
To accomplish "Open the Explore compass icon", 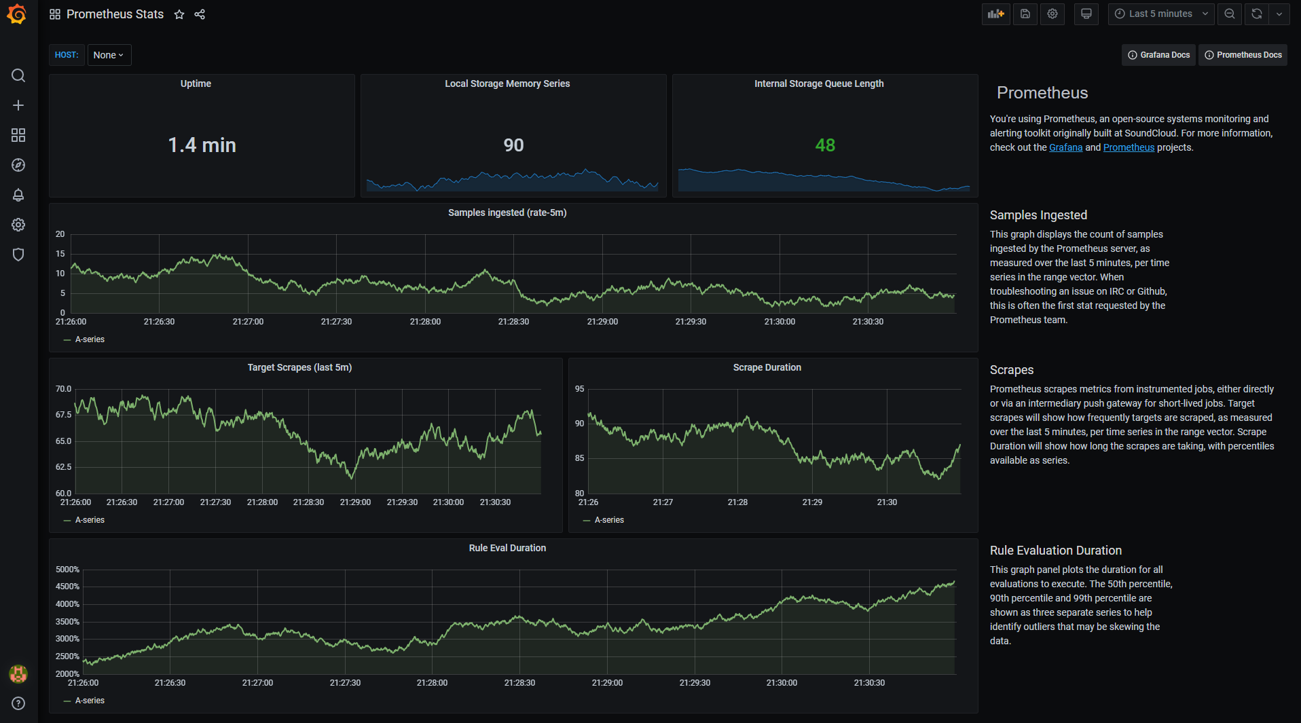I will (x=18, y=165).
